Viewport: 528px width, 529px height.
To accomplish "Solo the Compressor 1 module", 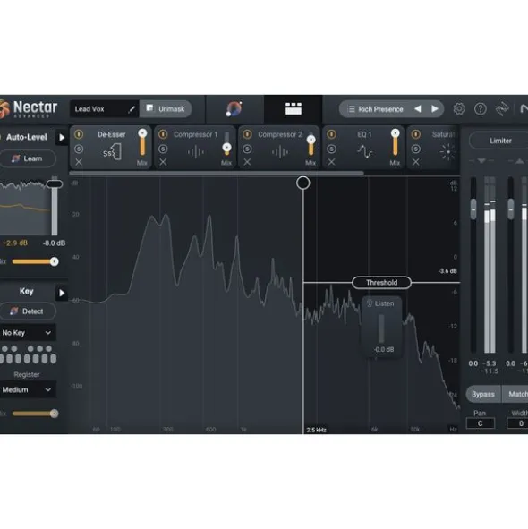I will pos(163,149).
